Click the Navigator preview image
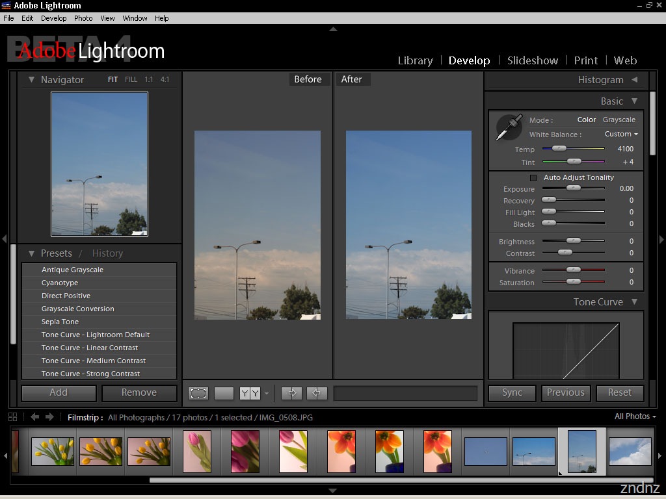Image resolution: width=666 pixels, height=499 pixels. tap(100, 164)
